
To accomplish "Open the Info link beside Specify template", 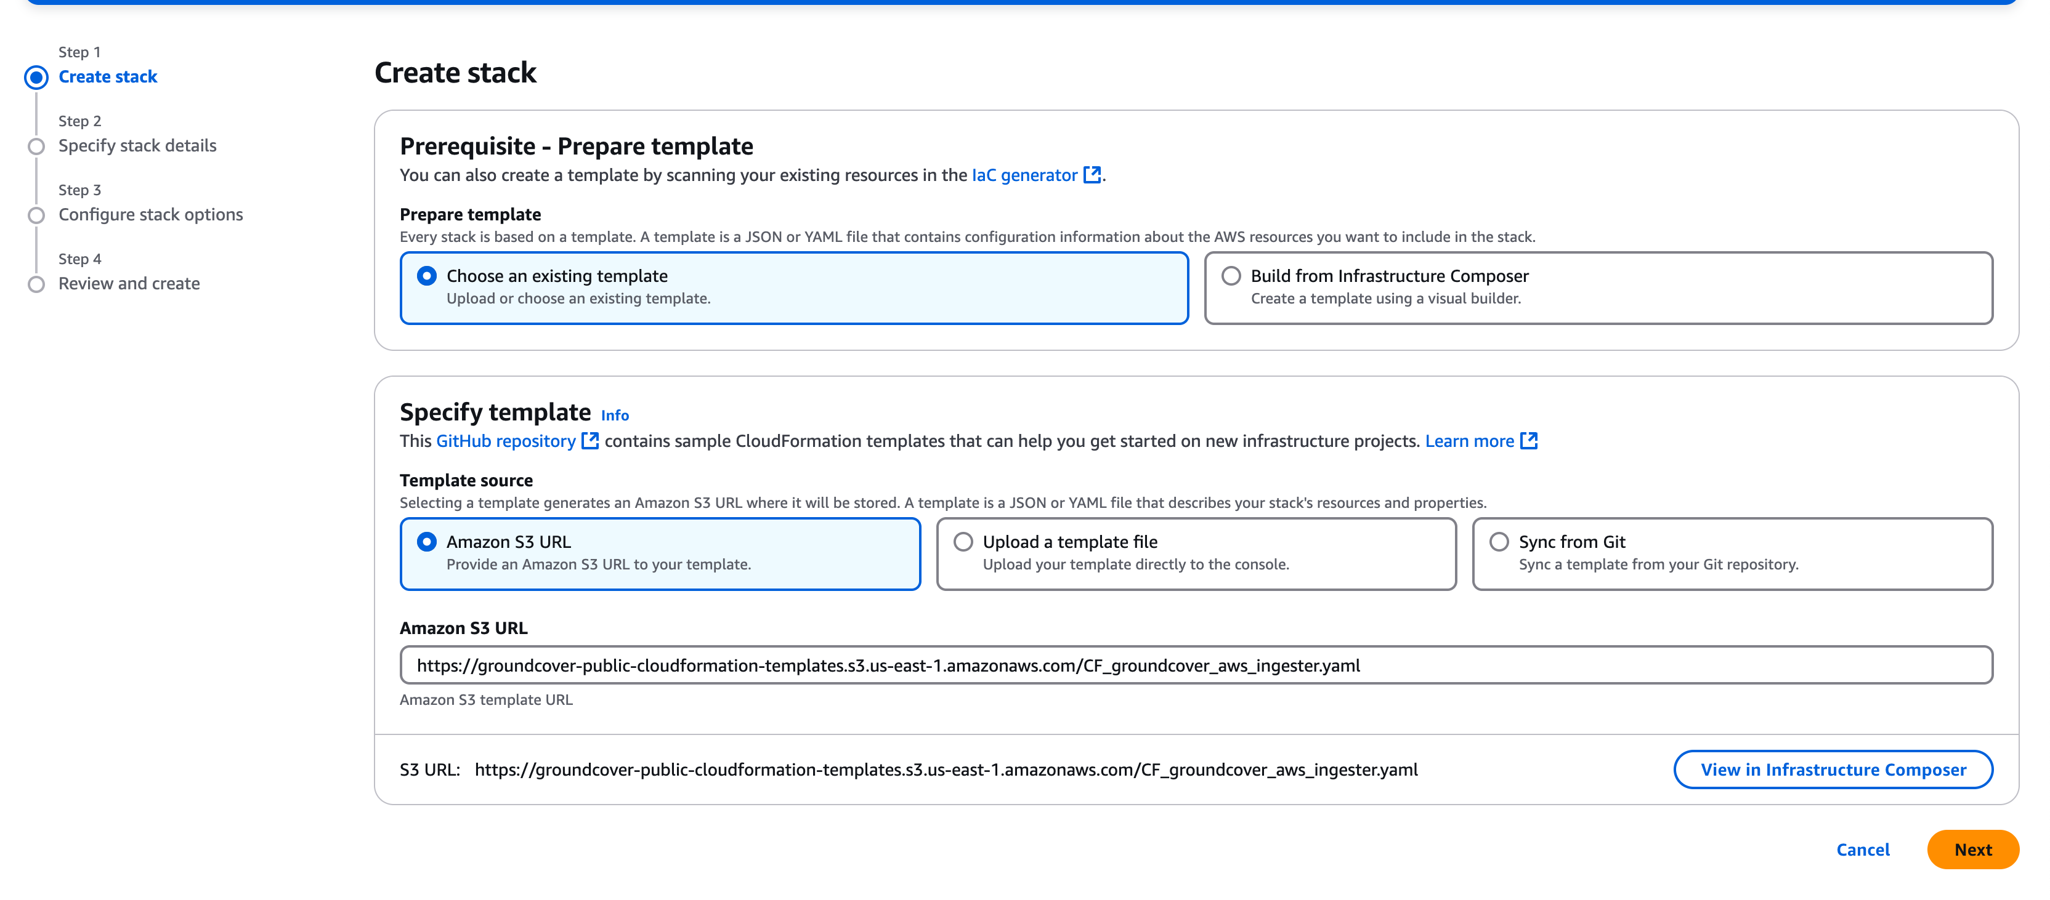I will coord(614,416).
